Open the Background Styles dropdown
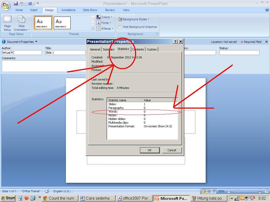 coord(134,19)
